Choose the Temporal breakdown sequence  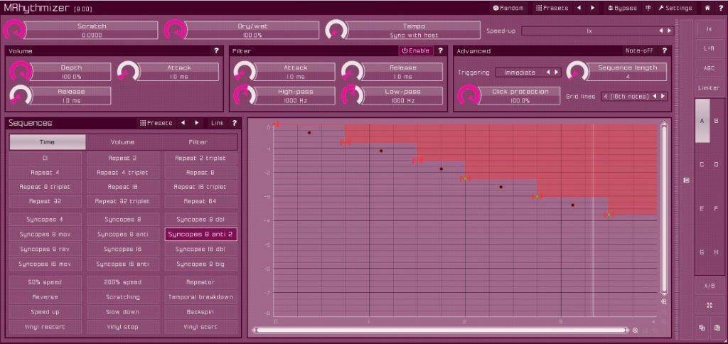[x=200, y=297]
